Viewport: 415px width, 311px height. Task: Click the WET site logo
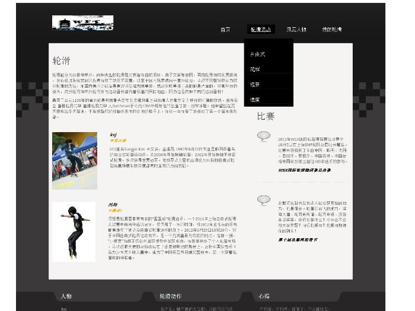pos(82,23)
